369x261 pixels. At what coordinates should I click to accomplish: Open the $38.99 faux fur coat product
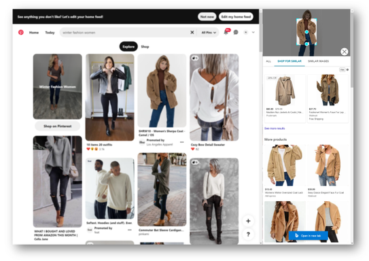pos(328,171)
